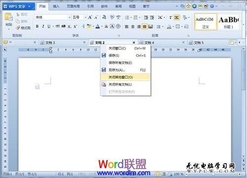Toggle Bold formatting

coord(37,26)
